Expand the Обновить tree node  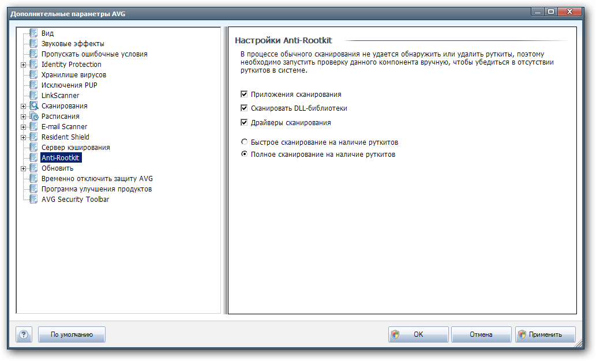(x=23, y=169)
